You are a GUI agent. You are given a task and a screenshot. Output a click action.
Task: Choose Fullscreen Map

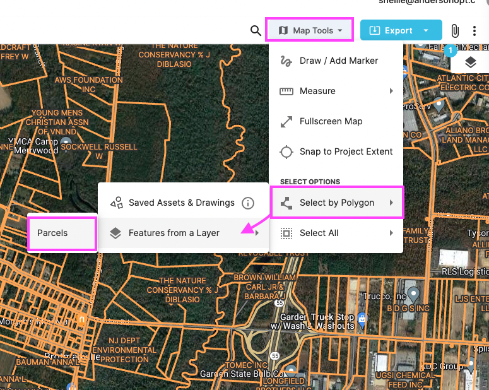(x=336, y=121)
